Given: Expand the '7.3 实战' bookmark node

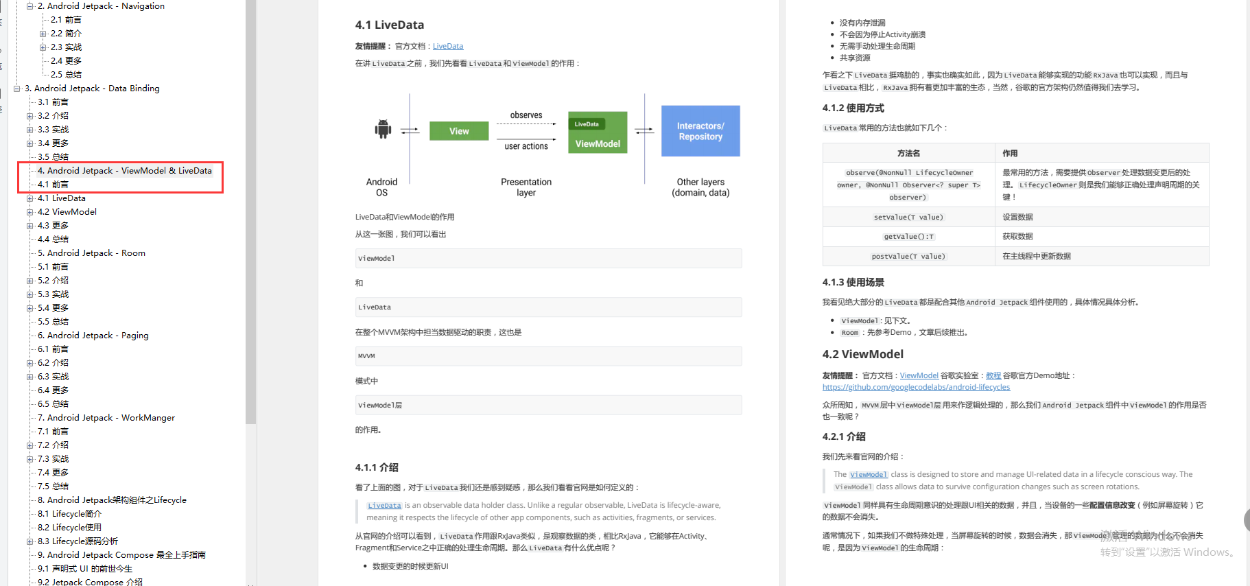Looking at the screenshot, I should 30,459.
